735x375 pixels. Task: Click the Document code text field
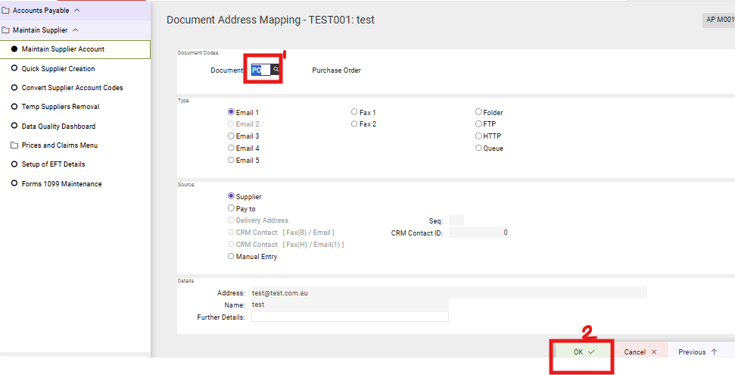[x=260, y=70]
